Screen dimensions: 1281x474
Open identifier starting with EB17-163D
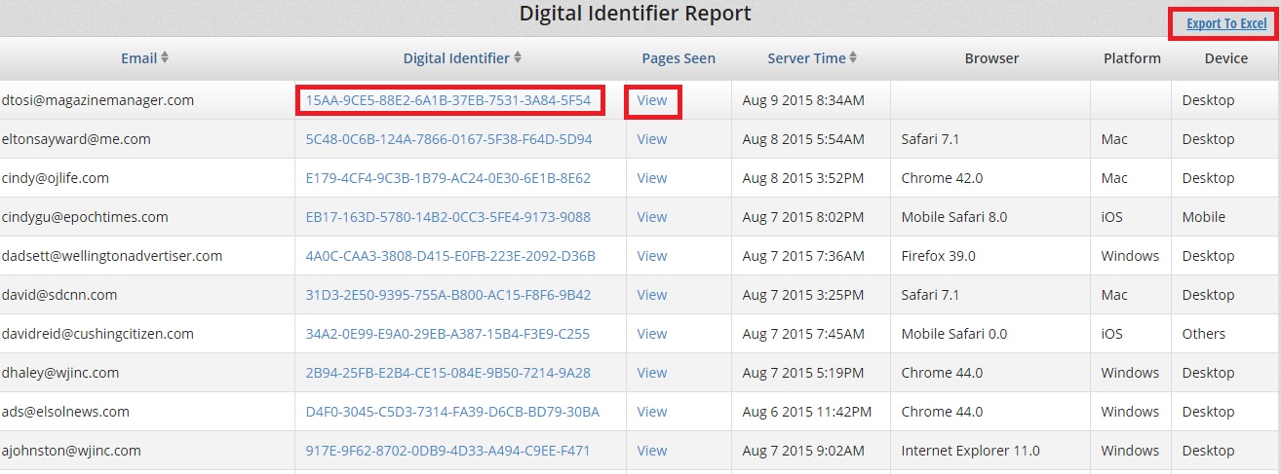[x=447, y=217]
